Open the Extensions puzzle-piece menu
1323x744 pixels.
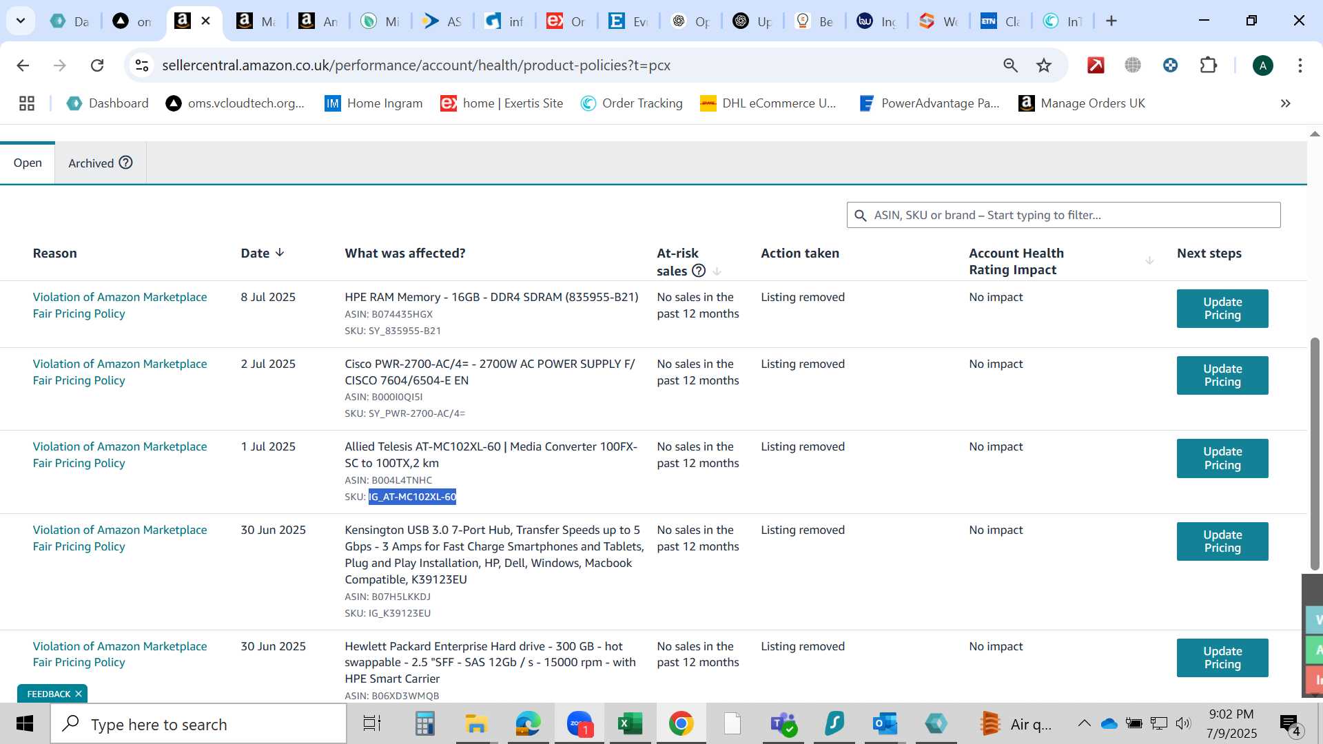click(x=1208, y=65)
